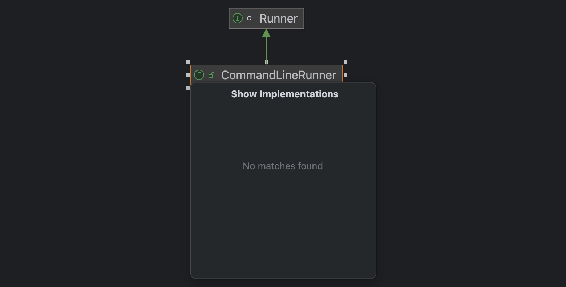This screenshot has height=287, width=566.
Task: Click the top-right selection handle of CommandLineRunner
Action: [345, 62]
